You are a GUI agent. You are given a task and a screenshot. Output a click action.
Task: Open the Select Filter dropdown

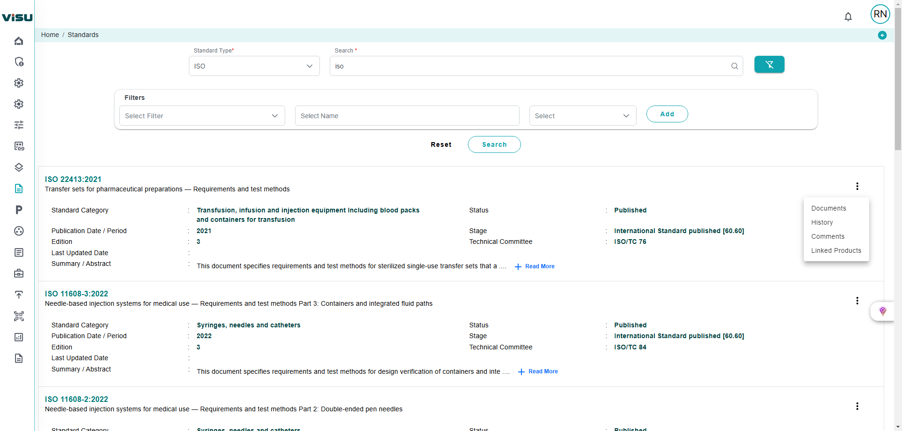click(202, 116)
